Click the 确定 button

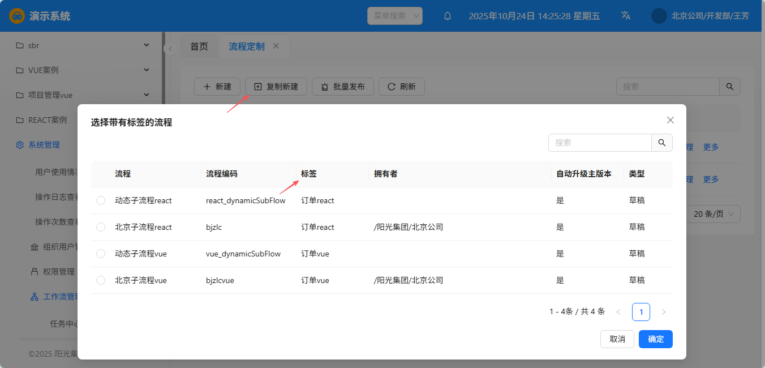(655, 339)
